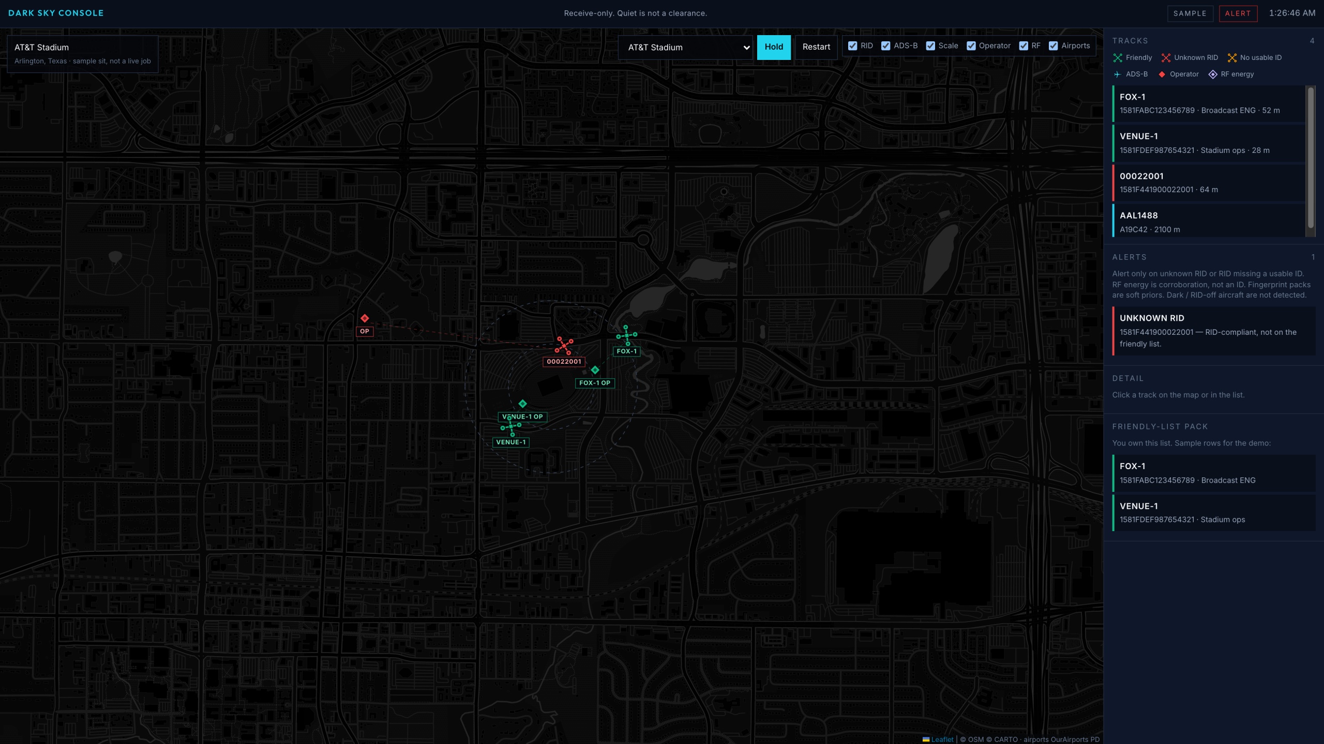Image resolution: width=1324 pixels, height=744 pixels.
Task: Click FOX-1 row in Friendly-List Pack
Action: (1213, 473)
